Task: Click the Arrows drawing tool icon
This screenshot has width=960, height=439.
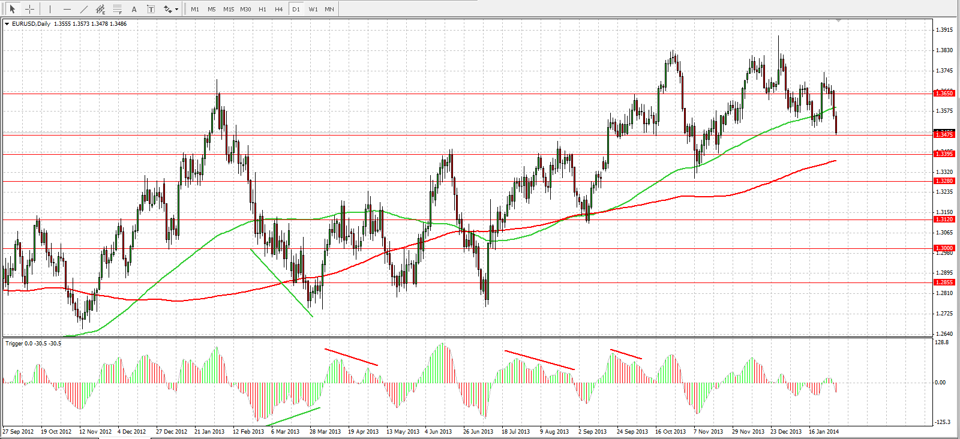Action: pos(167,9)
